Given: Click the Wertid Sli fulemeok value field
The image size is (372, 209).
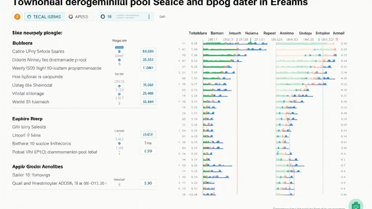Looking at the screenshot, I should (148, 102).
